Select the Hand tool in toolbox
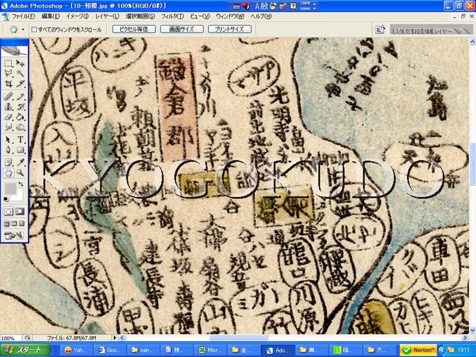 coord(8,173)
